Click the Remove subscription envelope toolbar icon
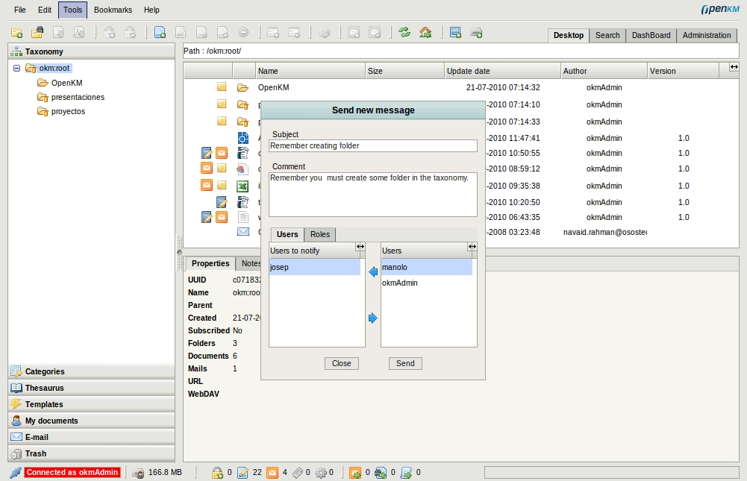This screenshot has height=481, width=747. pos(375,32)
